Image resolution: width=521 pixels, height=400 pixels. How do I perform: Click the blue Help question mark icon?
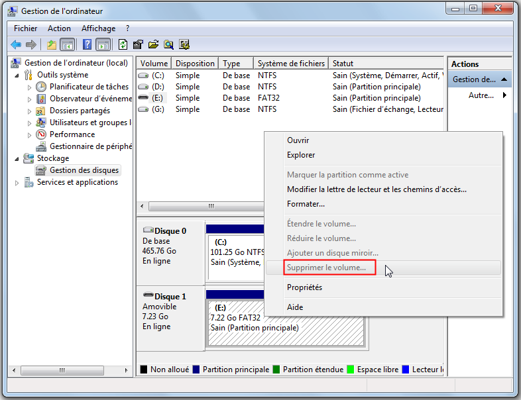87,44
